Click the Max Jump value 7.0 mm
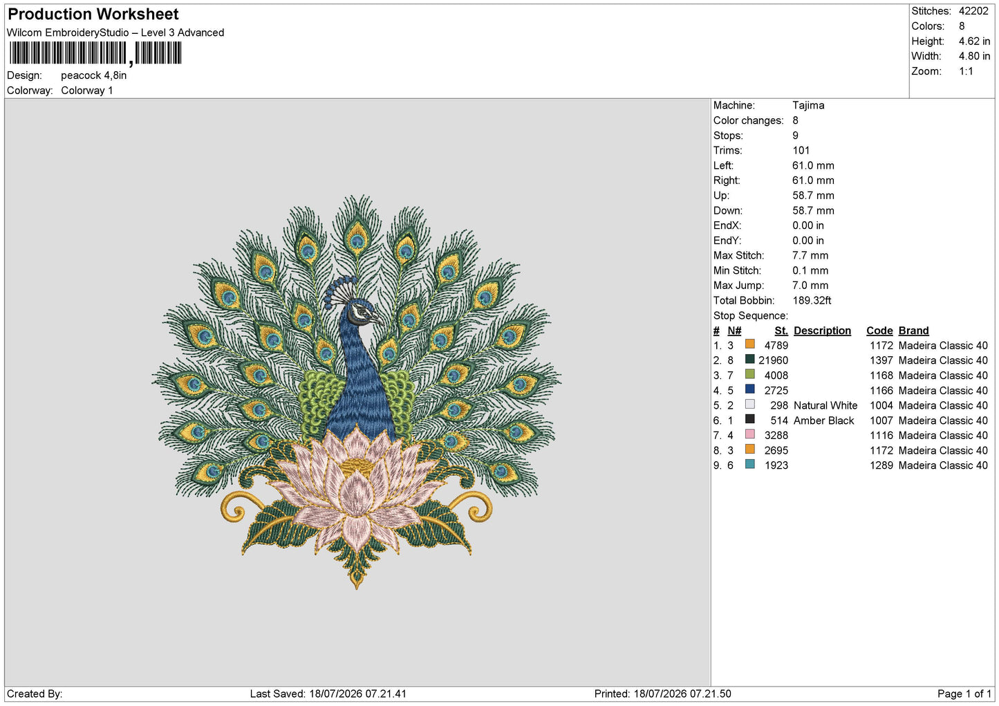 810,286
